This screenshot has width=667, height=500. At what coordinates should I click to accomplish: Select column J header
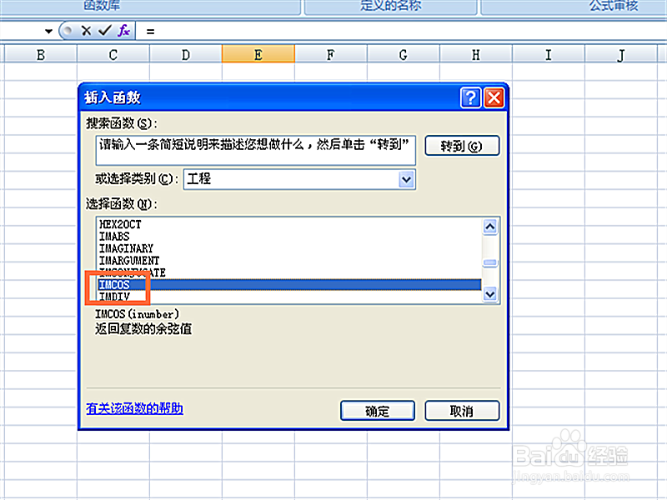tap(621, 54)
